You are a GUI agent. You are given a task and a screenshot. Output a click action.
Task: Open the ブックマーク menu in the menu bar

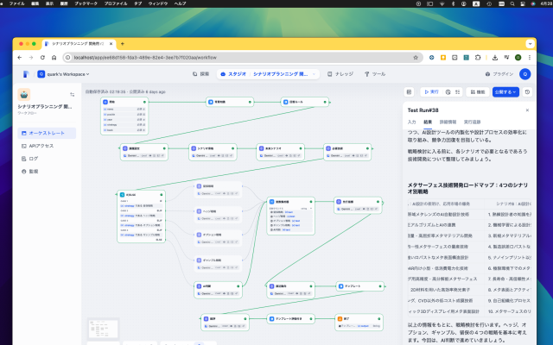pos(86,3)
